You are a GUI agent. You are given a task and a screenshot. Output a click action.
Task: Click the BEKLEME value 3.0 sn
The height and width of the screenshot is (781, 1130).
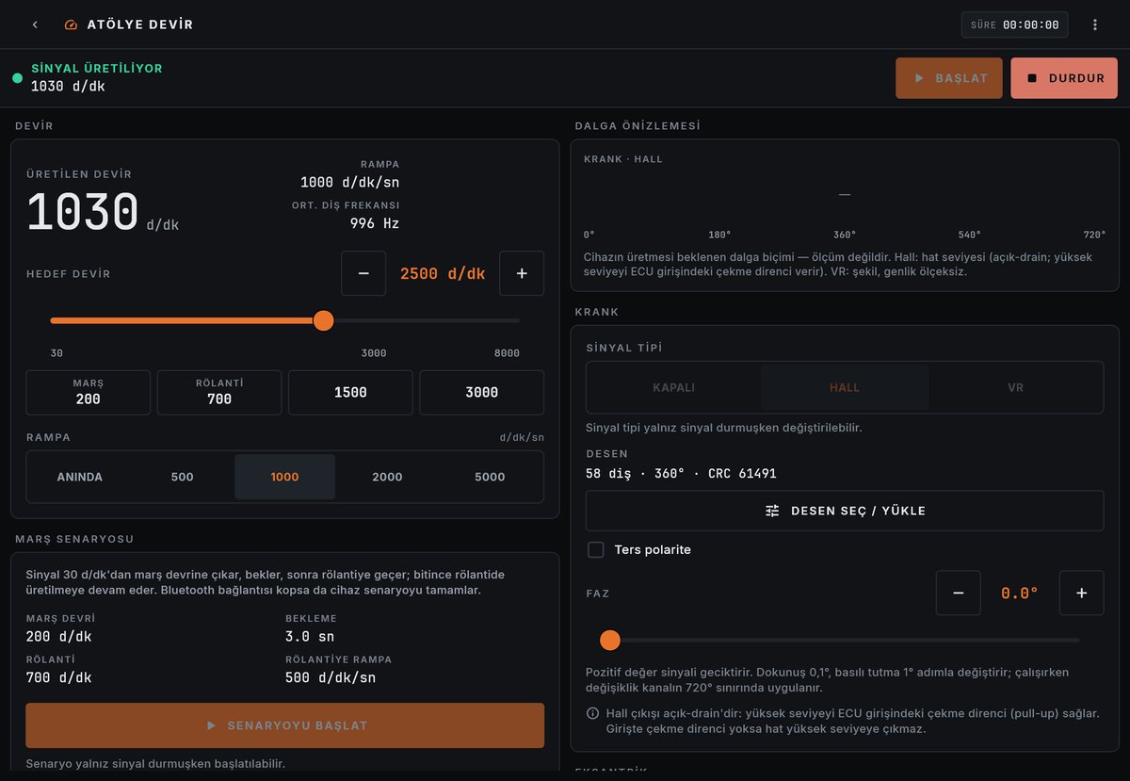pyautogui.click(x=311, y=636)
